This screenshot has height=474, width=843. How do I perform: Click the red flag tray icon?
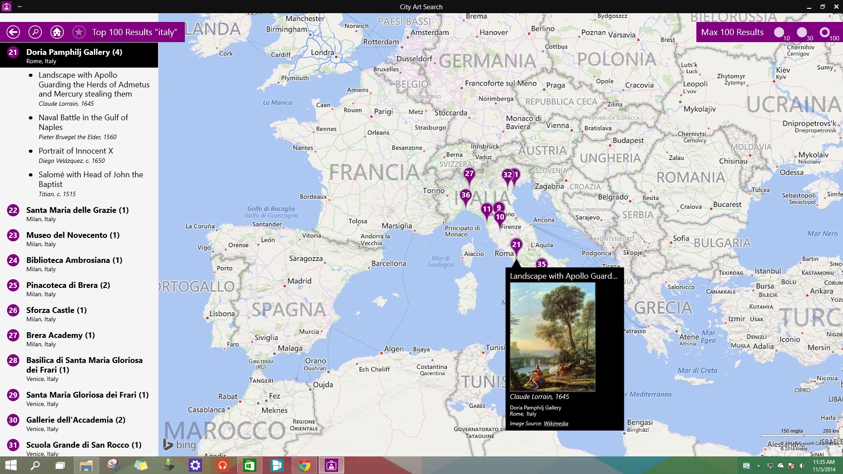(791, 466)
